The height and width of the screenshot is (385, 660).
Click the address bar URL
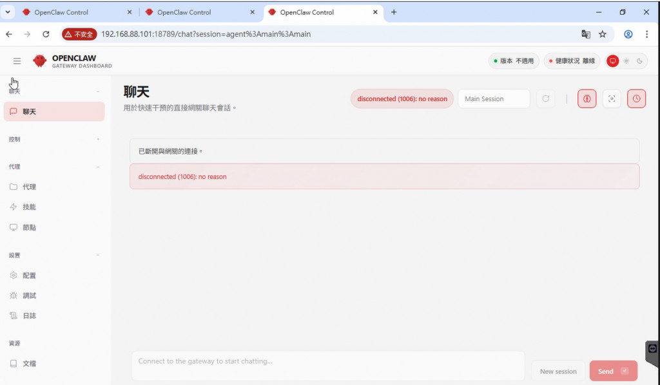click(206, 34)
